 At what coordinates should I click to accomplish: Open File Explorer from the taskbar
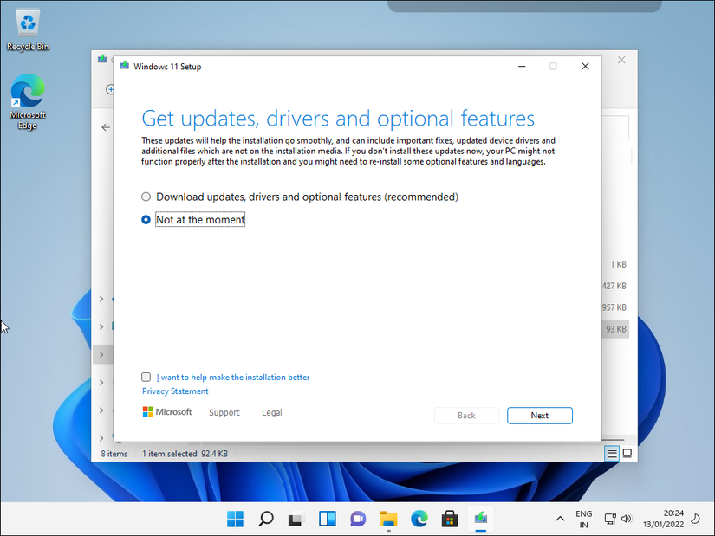tap(388, 519)
